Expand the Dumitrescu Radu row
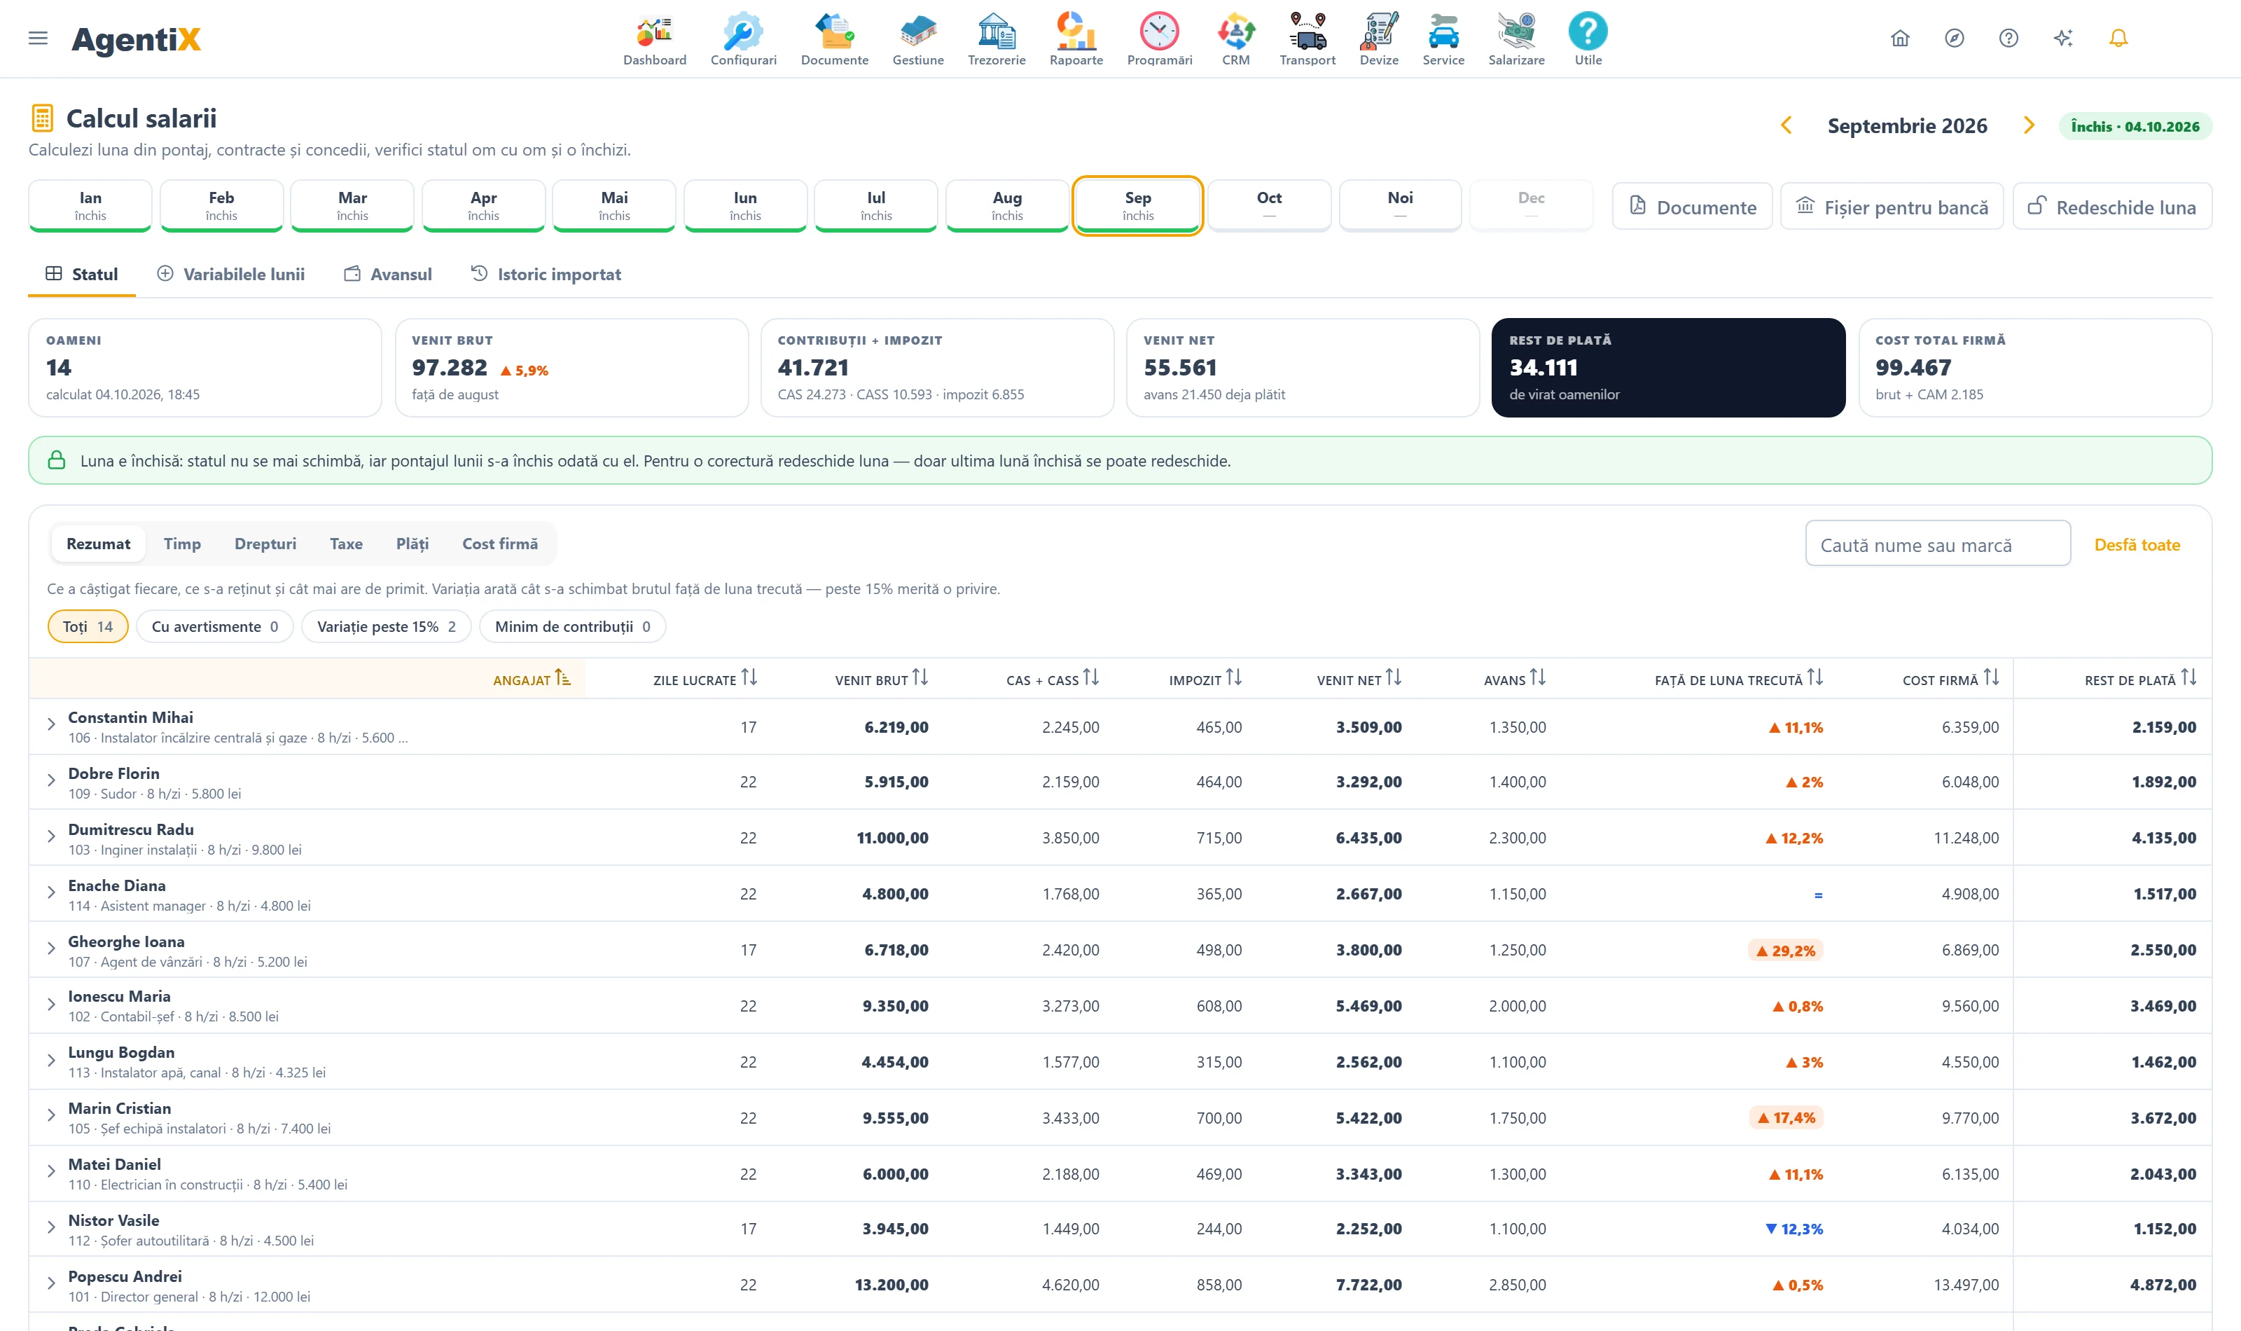The image size is (2241, 1331). (51, 837)
